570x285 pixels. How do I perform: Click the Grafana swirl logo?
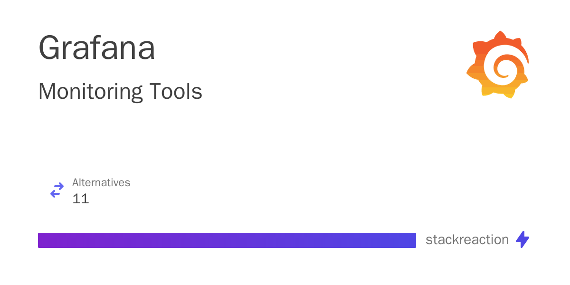[498, 65]
